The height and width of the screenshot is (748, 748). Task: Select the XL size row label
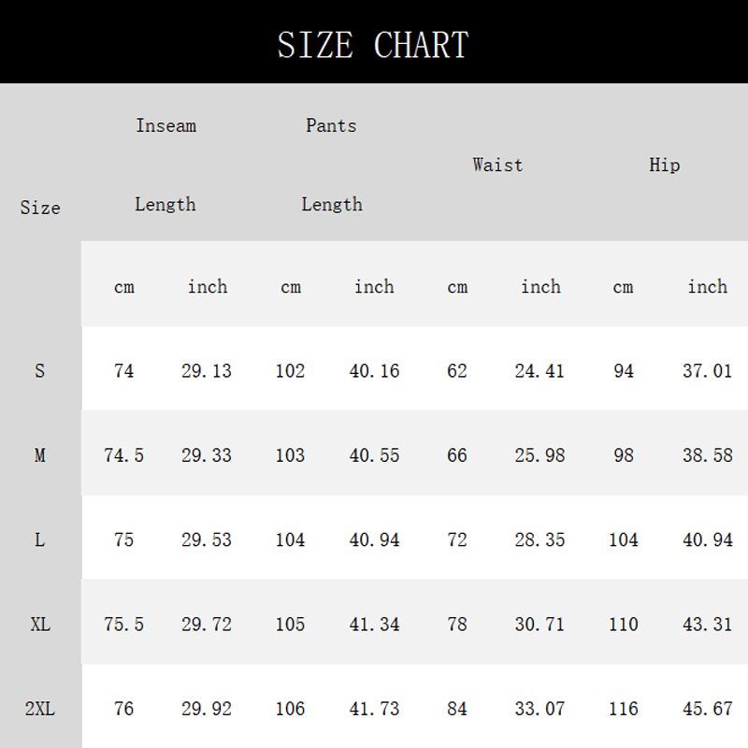click(40, 624)
